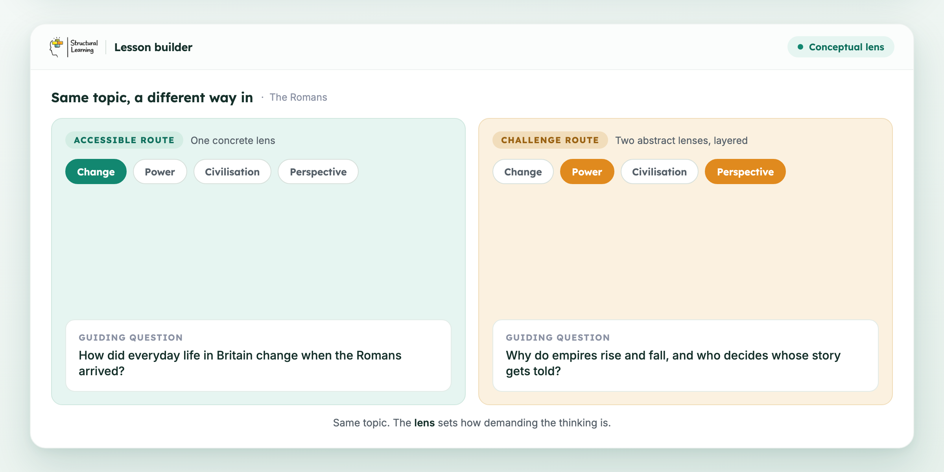Toggle Perspective lens in Accessible route
The image size is (944, 472).
(318, 172)
